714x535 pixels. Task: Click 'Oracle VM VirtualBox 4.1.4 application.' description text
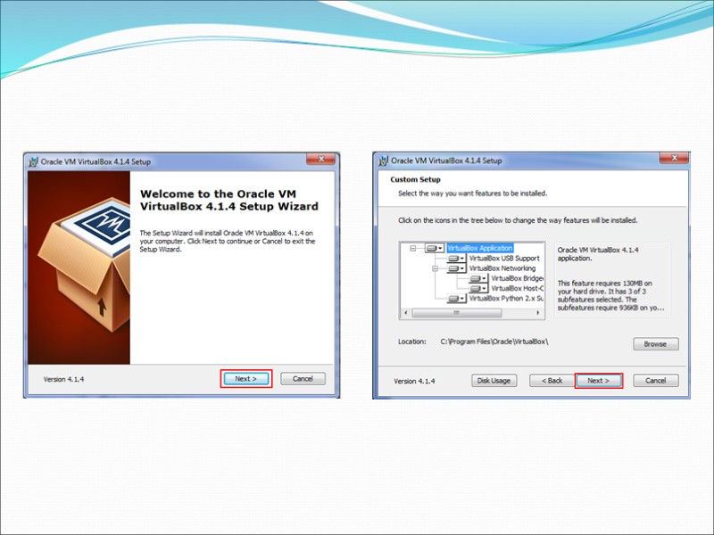pyautogui.click(x=598, y=254)
